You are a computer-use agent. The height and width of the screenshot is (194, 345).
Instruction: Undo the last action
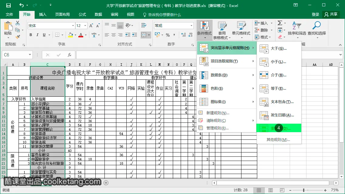coord(21,5)
